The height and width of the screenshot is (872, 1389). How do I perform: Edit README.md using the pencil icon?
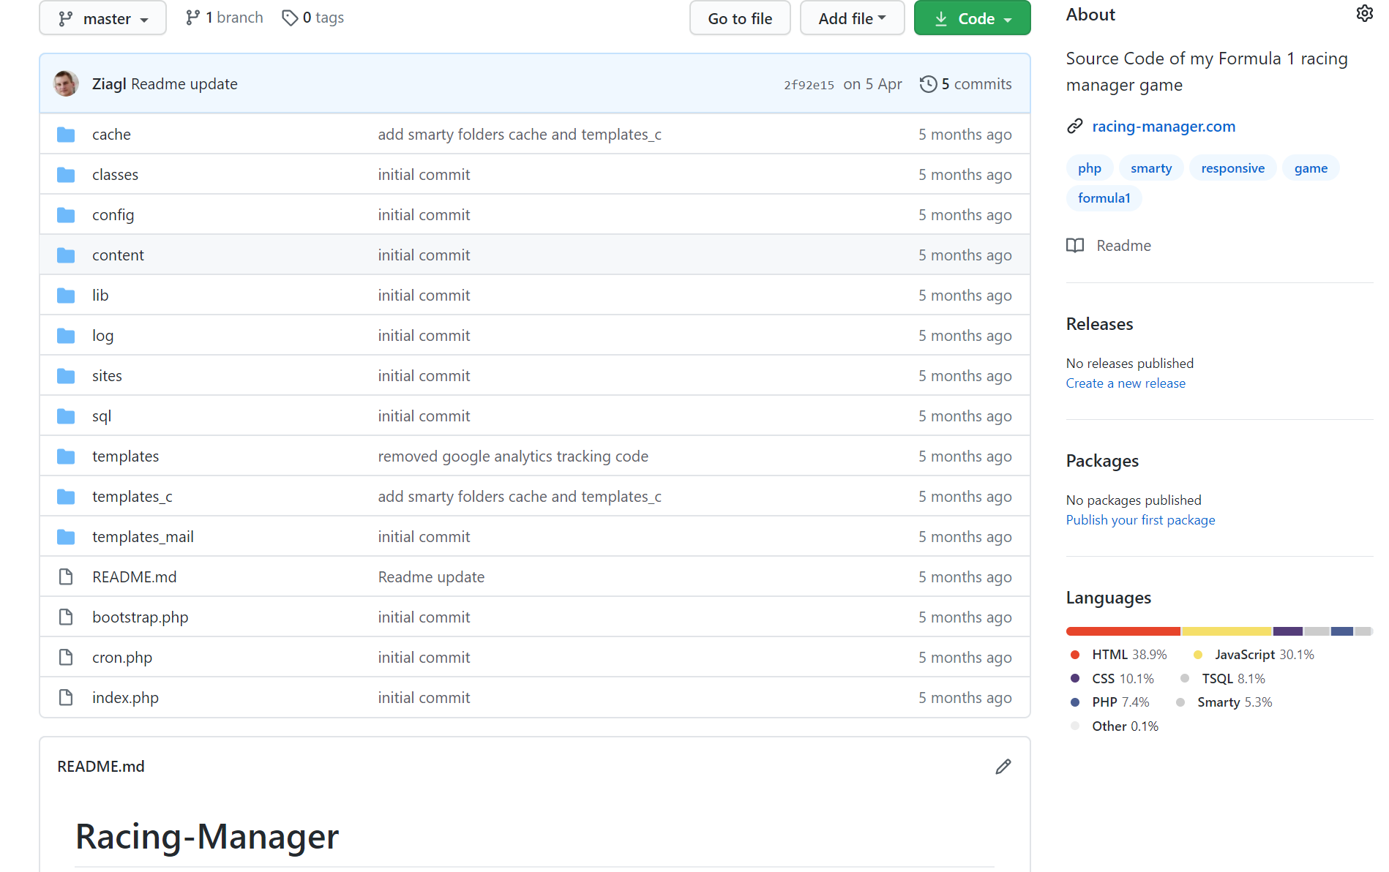pos(1003,766)
